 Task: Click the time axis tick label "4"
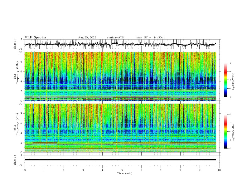(x=103, y=170)
